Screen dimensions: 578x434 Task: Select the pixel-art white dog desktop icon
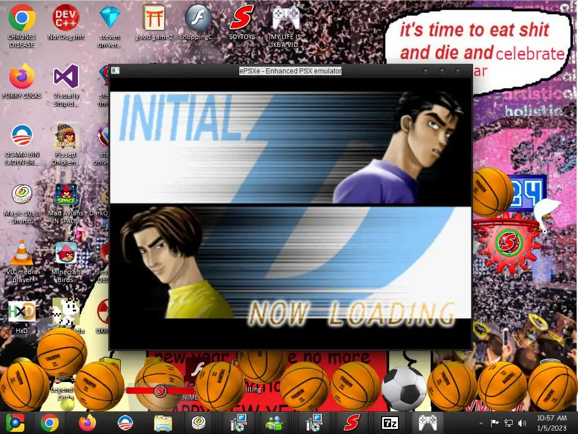tap(65, 311)
